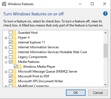
Task: Select the "Internet Explorer 11" label
Action: click(31, 42)
